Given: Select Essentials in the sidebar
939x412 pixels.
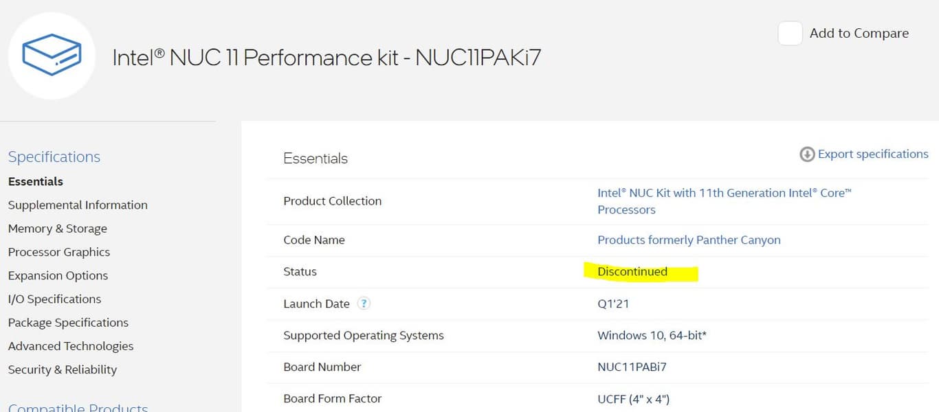Looking at the screenshot, I should click(x=36, y=181).
